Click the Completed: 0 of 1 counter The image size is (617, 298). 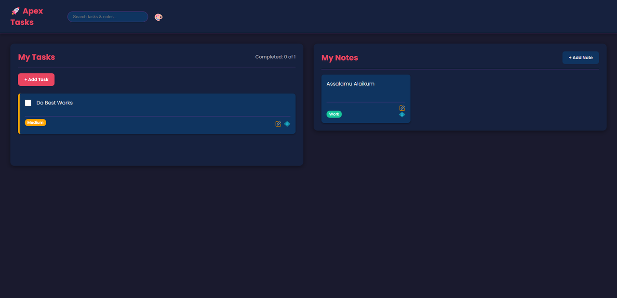click(275, 57)
